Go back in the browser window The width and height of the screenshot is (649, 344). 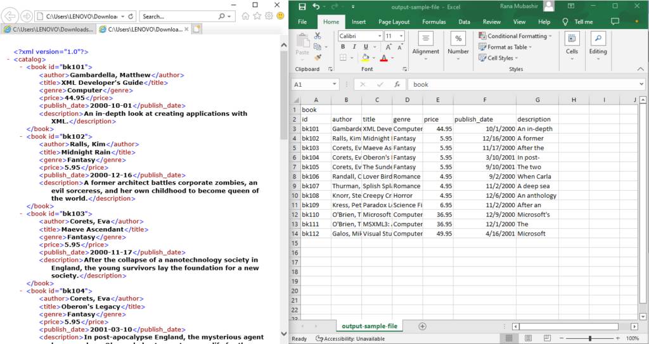point(10,16)
